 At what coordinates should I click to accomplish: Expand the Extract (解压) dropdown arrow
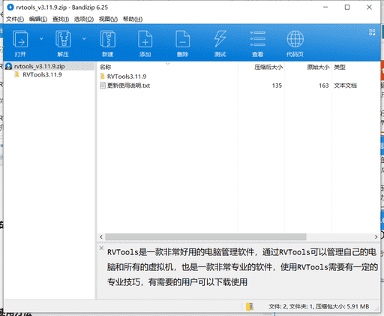[84, 38]
